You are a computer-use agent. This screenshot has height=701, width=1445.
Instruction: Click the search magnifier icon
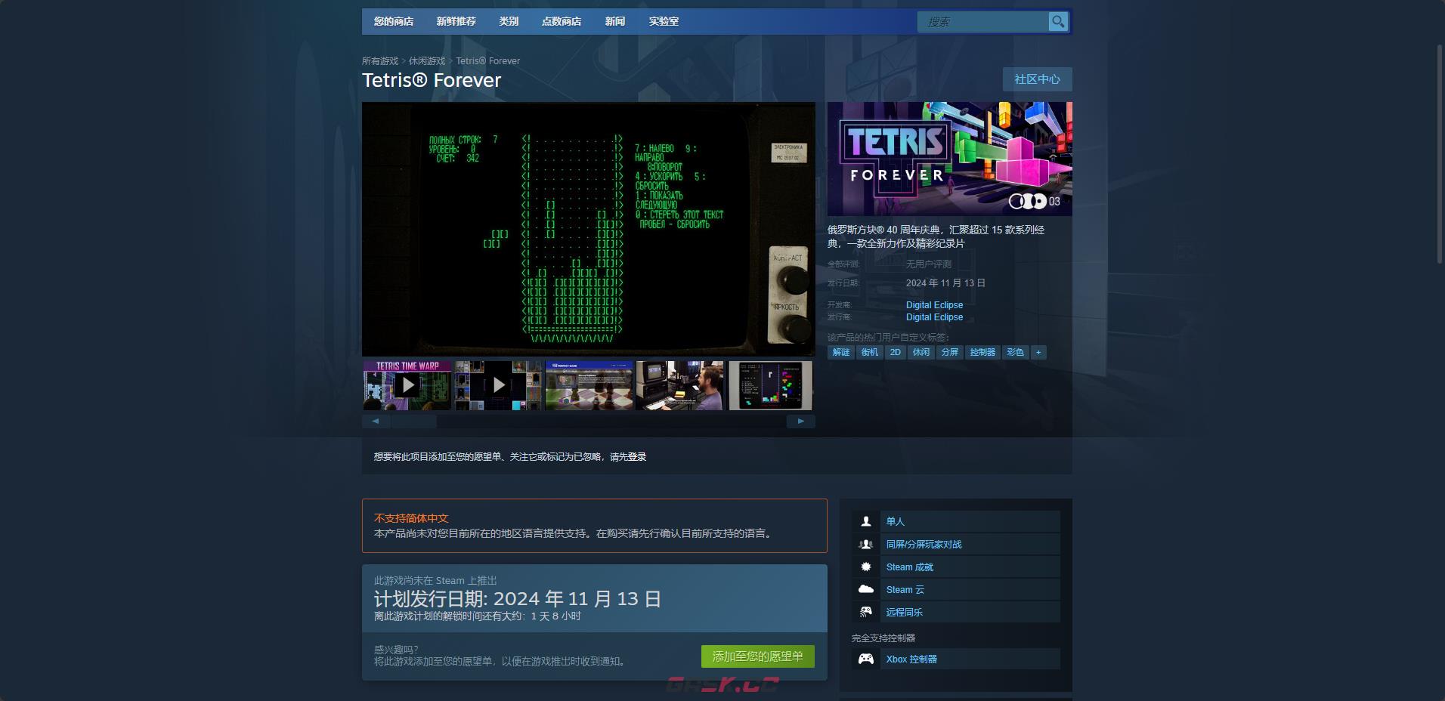pos(1057,22)
